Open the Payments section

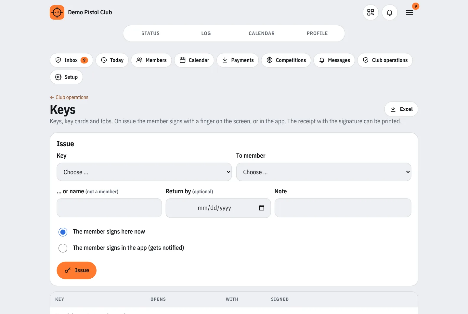[238, 60]
